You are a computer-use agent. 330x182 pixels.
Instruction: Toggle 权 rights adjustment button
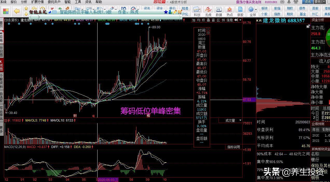(204, 20)
